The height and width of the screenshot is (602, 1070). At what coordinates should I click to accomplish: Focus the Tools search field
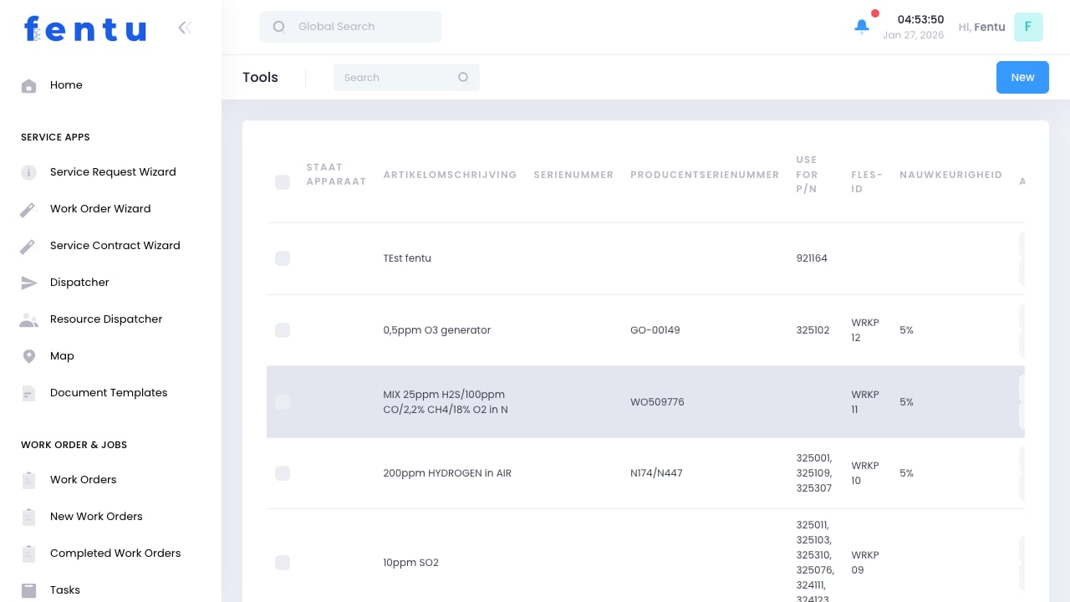(406, 78)
